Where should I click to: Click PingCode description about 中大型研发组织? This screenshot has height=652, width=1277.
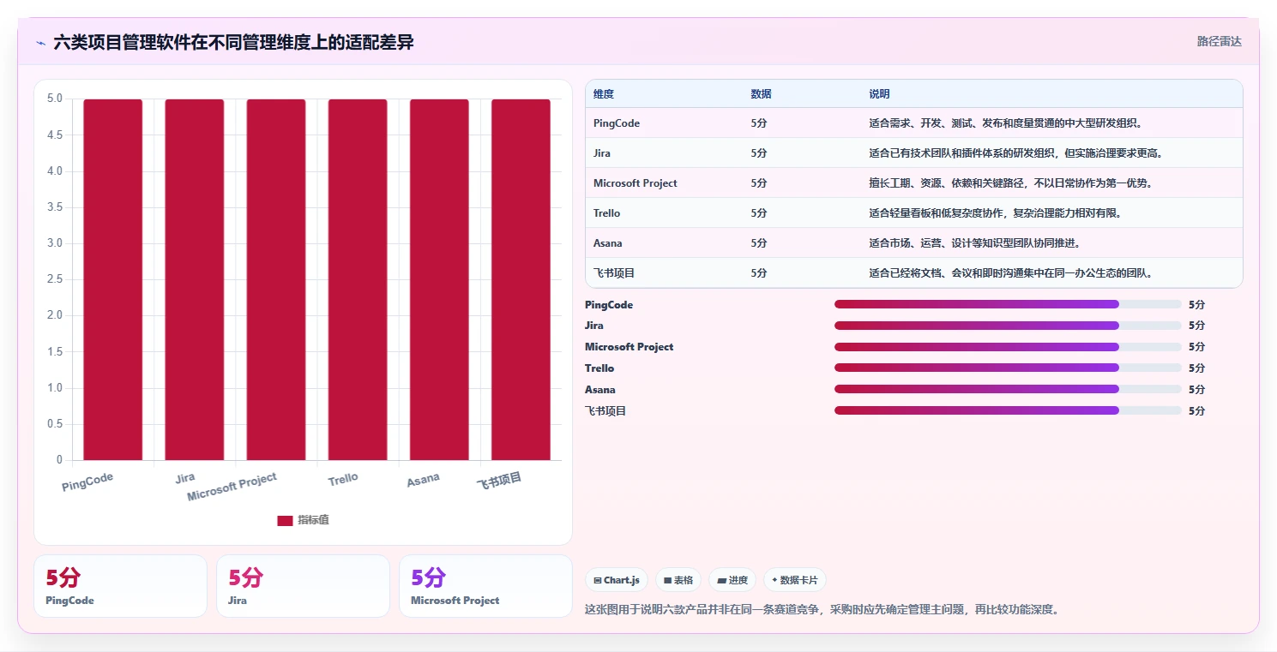pyautogui.click(x=1005, y=123)
